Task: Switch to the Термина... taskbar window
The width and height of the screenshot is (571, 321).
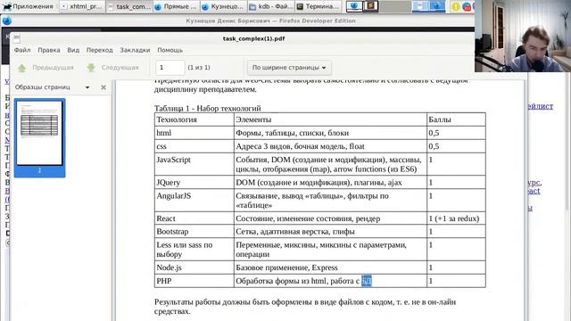Action: coord(318,6)
